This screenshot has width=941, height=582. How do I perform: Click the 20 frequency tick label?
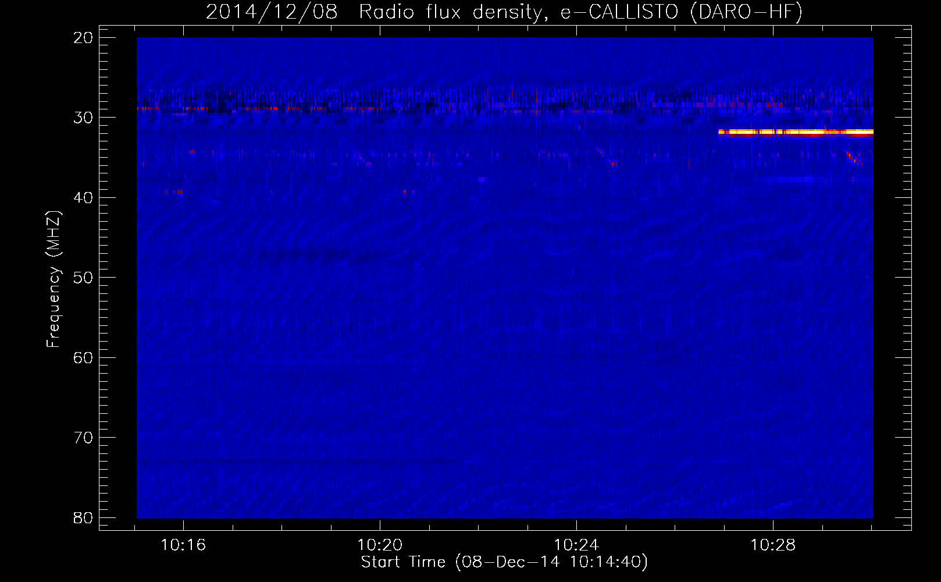tap(83, 38)
